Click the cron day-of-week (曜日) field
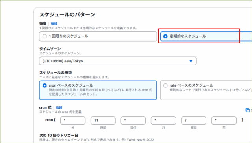This screenshot has width=252, height=143. [194, 120]
